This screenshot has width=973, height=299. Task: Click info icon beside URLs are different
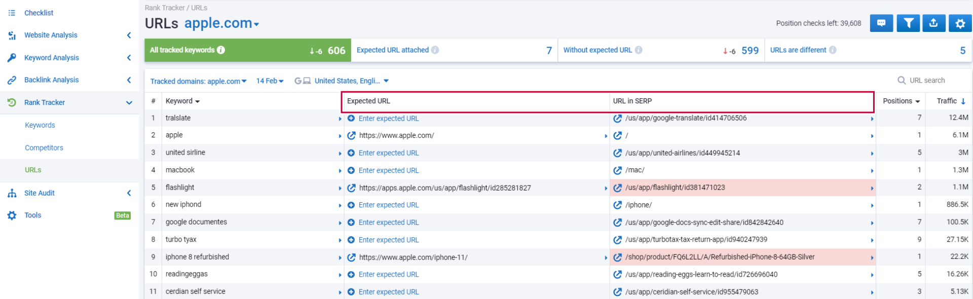pos(833,50)
